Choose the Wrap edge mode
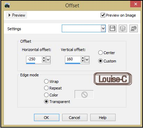This screenshot has height=128, width=143. [x=46, y=82]
